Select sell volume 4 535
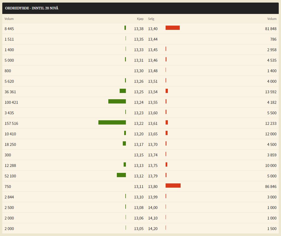Screen dimensions: 281x236 (x=272, y=60)
